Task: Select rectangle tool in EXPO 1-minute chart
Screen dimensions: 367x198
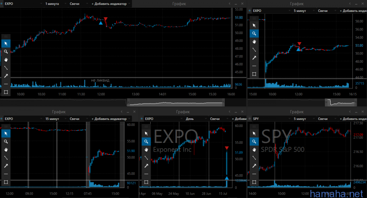Action: click(6, 92)
